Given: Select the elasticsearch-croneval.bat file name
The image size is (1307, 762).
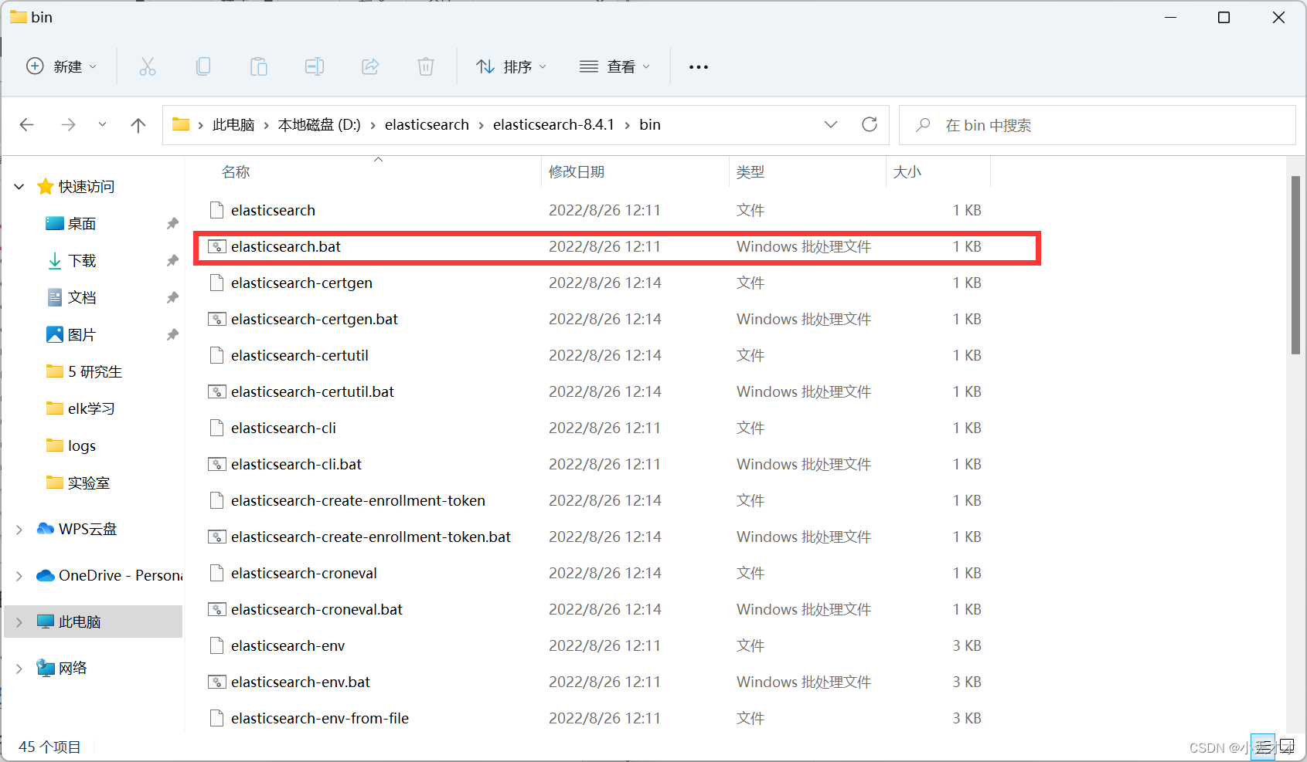Looking at the screenshot, I should [x=317, y=609].
